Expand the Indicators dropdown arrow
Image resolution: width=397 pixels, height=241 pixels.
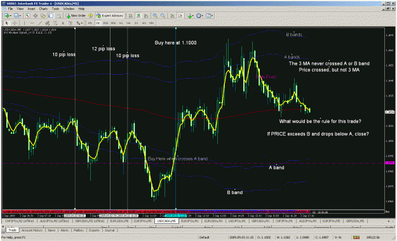tap(193, 16)
